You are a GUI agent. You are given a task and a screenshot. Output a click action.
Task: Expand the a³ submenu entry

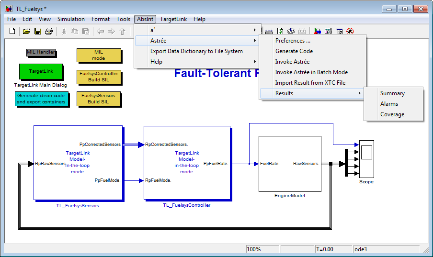197,30
